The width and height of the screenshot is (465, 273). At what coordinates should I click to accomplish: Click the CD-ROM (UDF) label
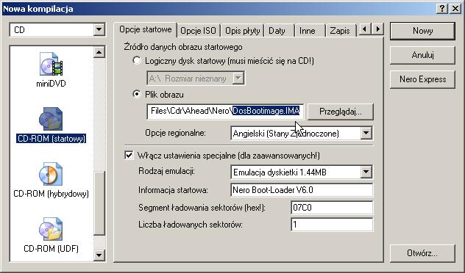pos(51,249)
